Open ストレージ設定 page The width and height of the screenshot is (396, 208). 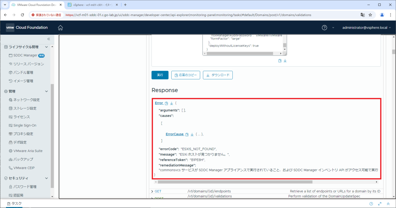pyautogui.click(x=22, y=109)
